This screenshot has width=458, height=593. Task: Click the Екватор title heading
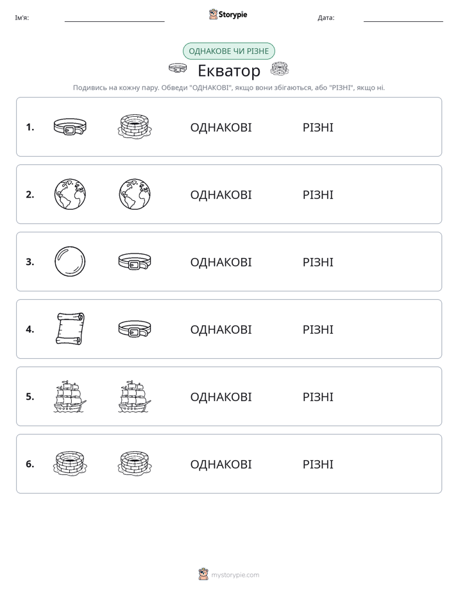click(x=229, y=71)
